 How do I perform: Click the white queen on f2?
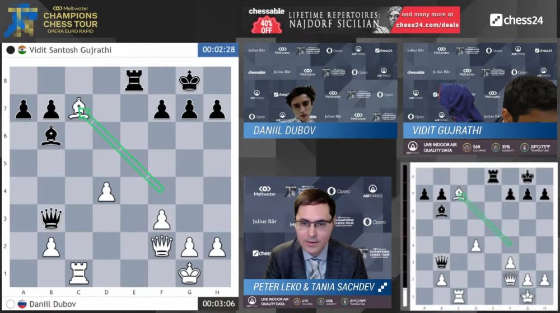pos(162,246)
